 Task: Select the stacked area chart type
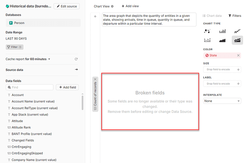(237, 40)
